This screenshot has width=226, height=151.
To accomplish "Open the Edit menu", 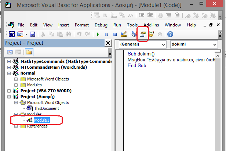I will tap(34, 25).
